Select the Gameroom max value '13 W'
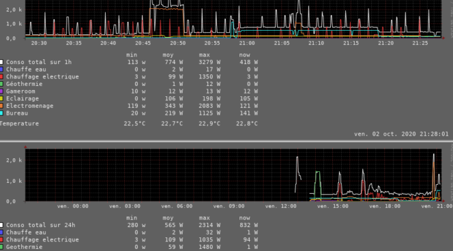 tap(213, 91)
